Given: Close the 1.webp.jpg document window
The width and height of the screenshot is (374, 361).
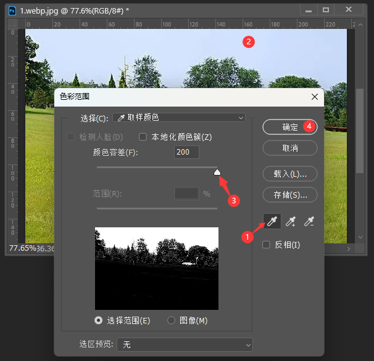Looking at the screenshot, I should (349, 9).
